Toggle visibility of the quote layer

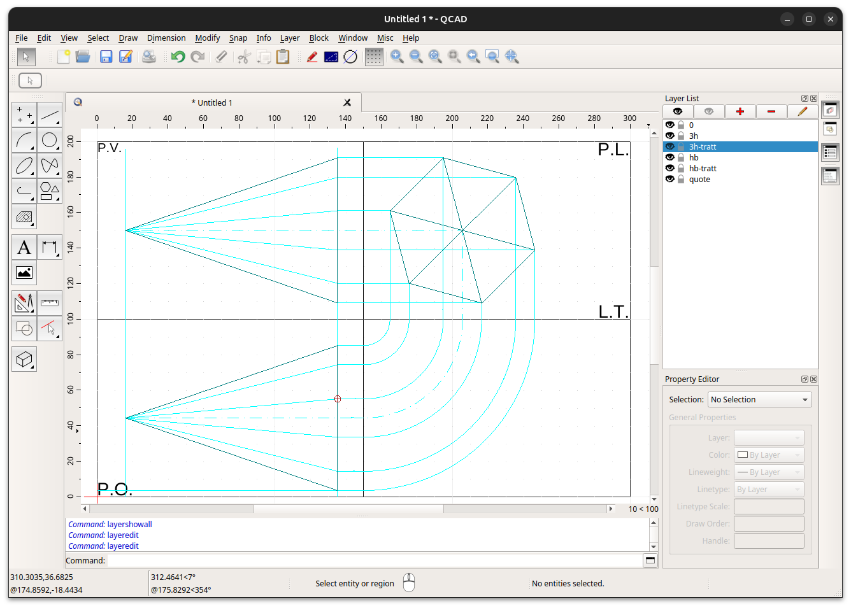pos(670,180)
